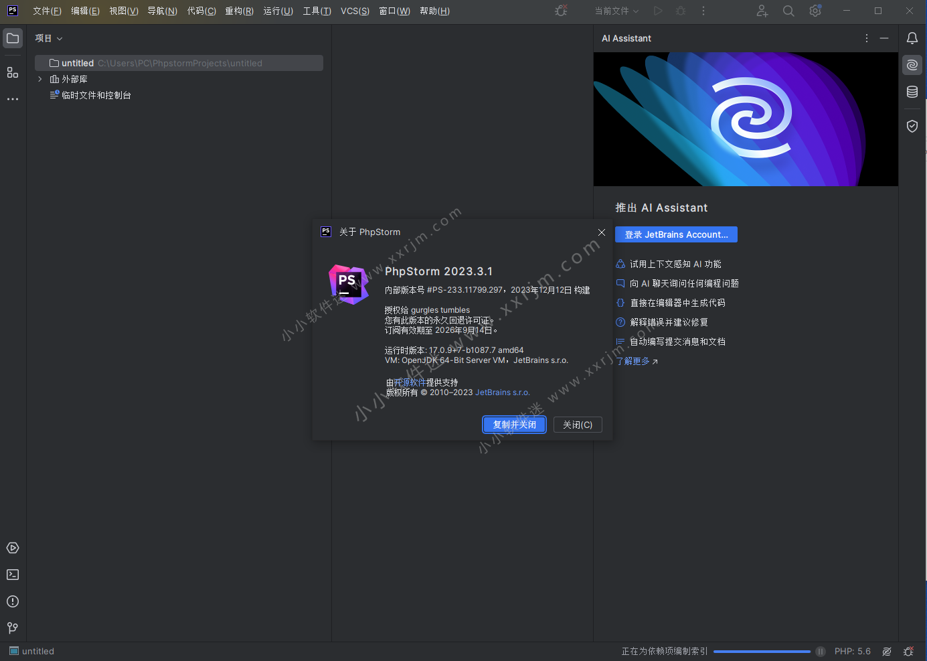Expand the External Libraries tree node
927x661 pixels.
[40, 79]
